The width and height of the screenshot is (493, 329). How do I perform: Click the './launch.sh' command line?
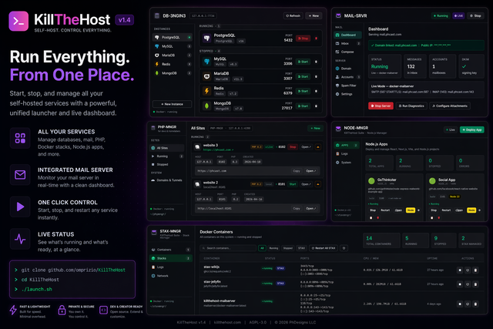[37, 290]
